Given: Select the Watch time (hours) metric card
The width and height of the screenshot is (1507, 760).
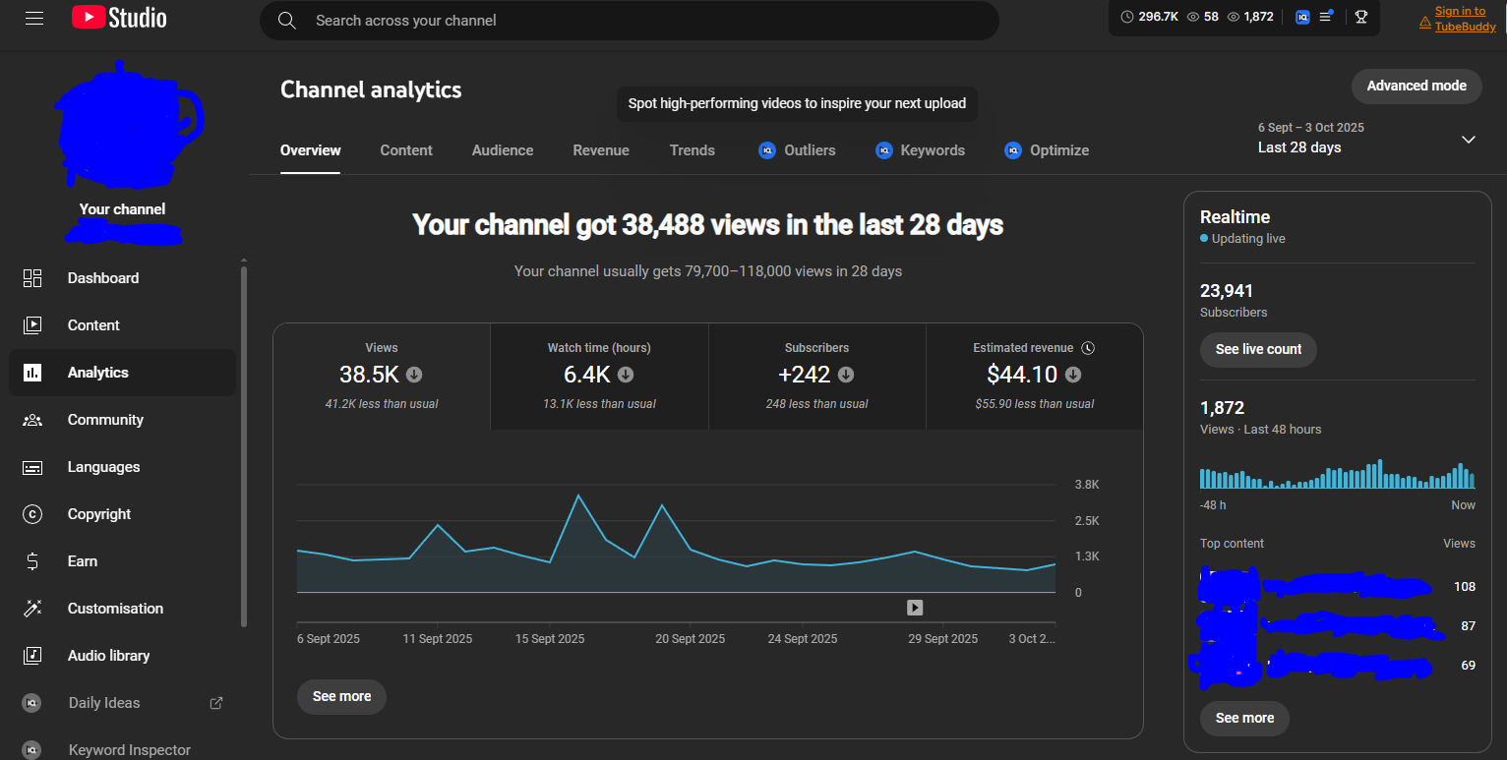Looking at the screenshot, I should [599, 377].
